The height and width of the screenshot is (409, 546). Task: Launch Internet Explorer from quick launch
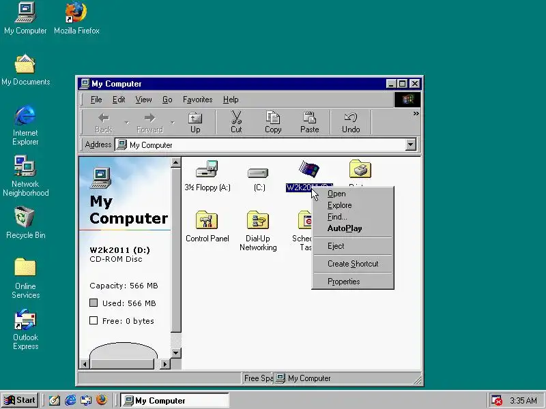tap(70, 400)
